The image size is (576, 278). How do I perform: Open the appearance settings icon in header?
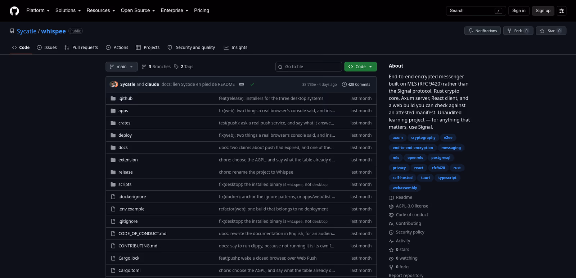[x=562, y=11]
